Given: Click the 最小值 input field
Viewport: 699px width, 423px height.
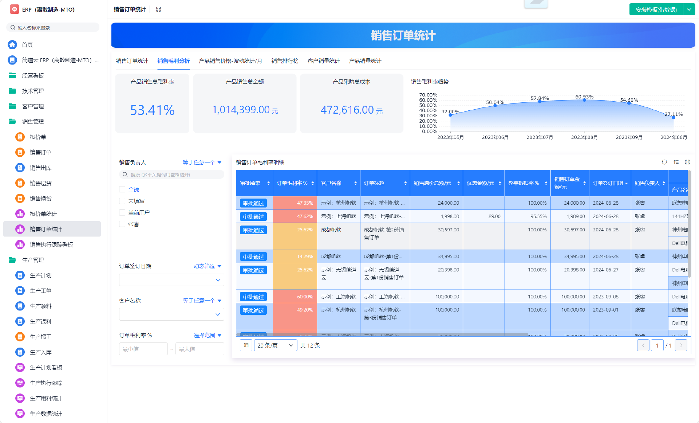Looking at the screenshot, I should (x=143, y=349).
